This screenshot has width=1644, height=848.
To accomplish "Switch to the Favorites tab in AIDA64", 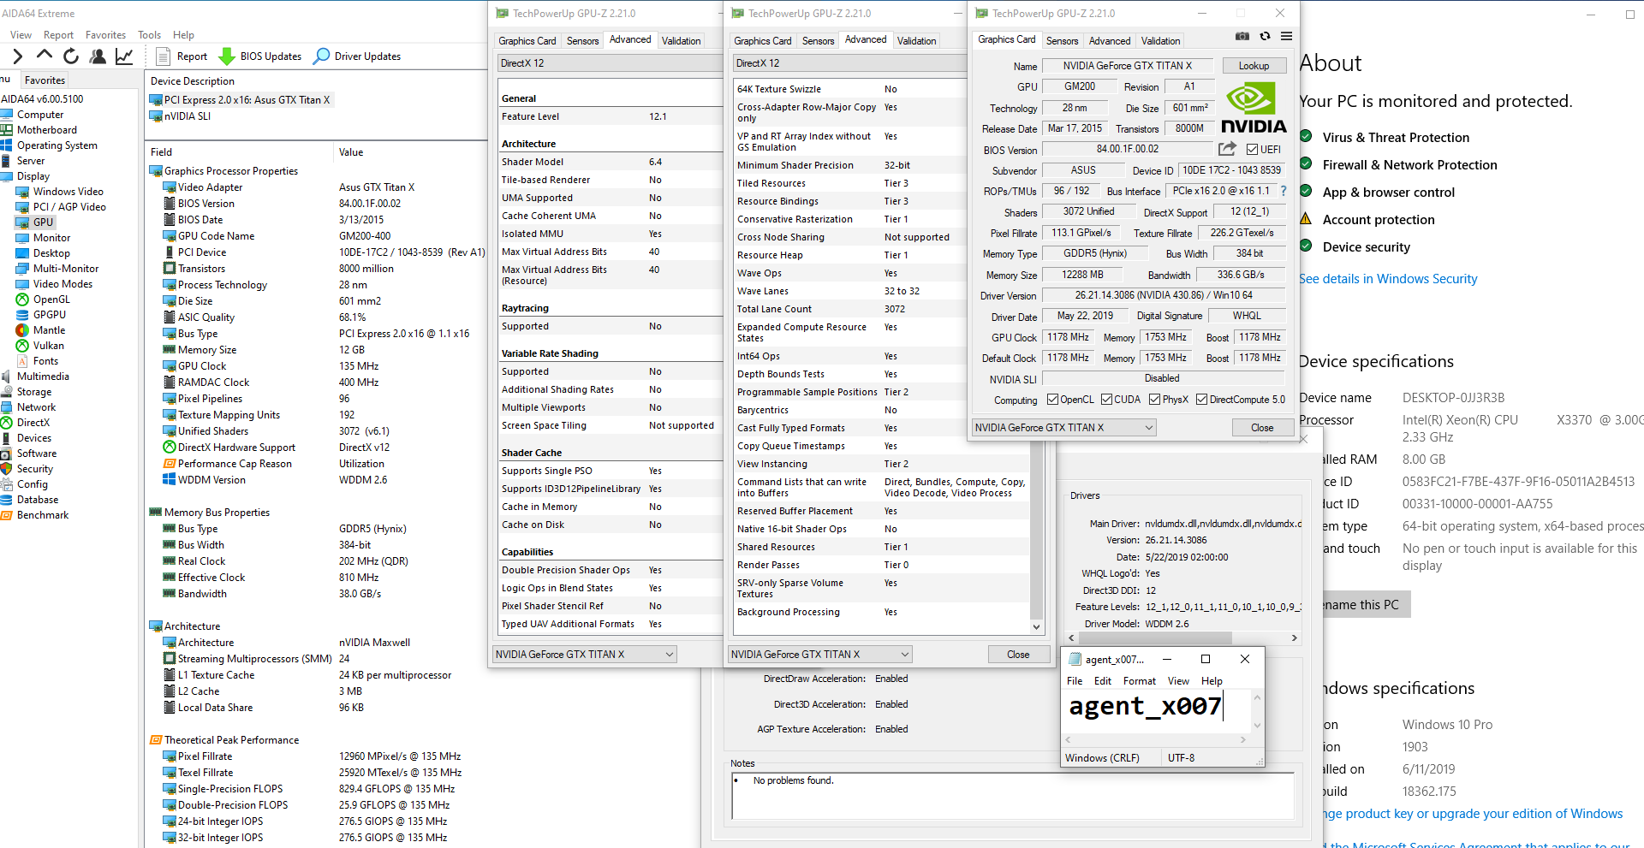I will click(x=45, y=80).
